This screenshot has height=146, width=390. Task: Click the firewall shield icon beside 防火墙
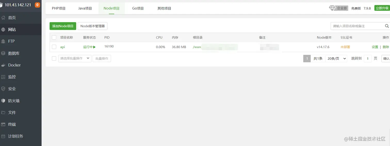(x=3, y=101)
